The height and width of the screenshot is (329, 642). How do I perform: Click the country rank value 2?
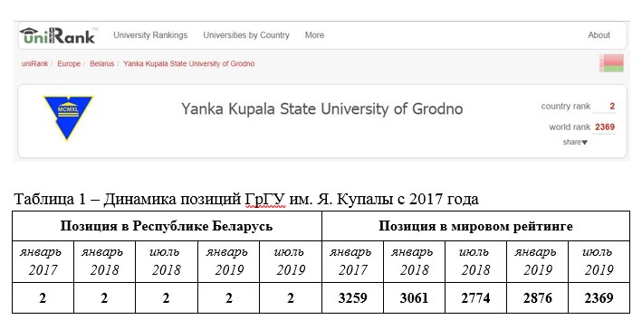612,107
